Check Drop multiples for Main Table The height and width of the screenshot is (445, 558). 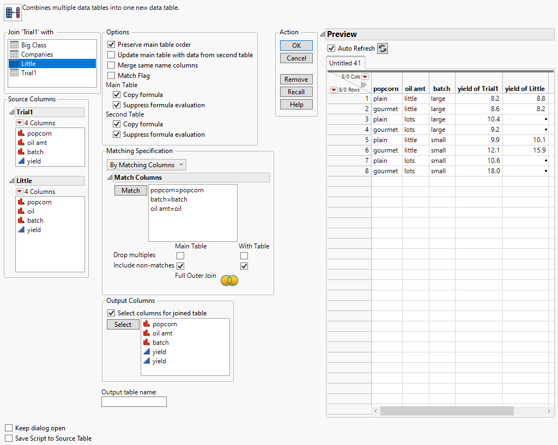coord(180,255)
